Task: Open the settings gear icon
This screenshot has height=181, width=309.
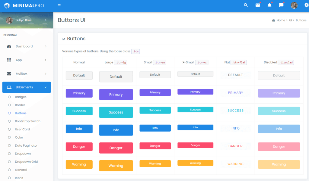Action: pos(307,5)
